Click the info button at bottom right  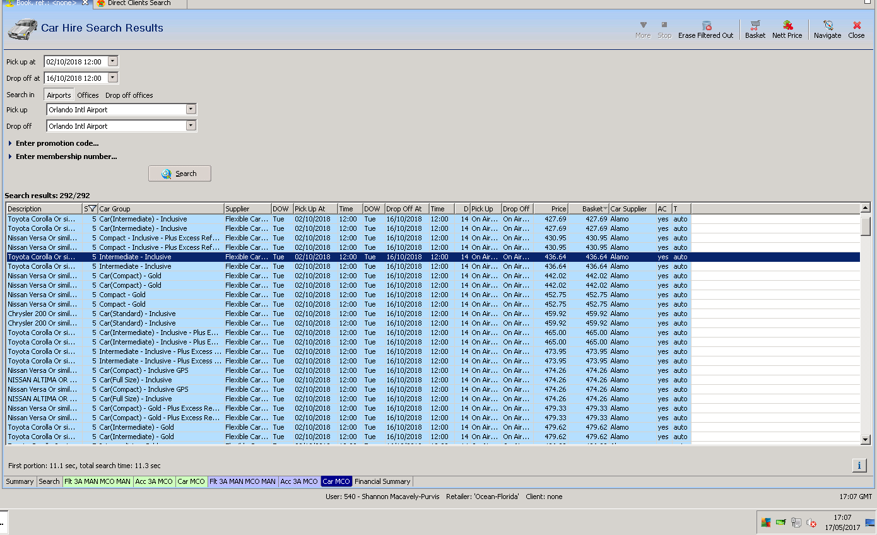click(859, 466)
